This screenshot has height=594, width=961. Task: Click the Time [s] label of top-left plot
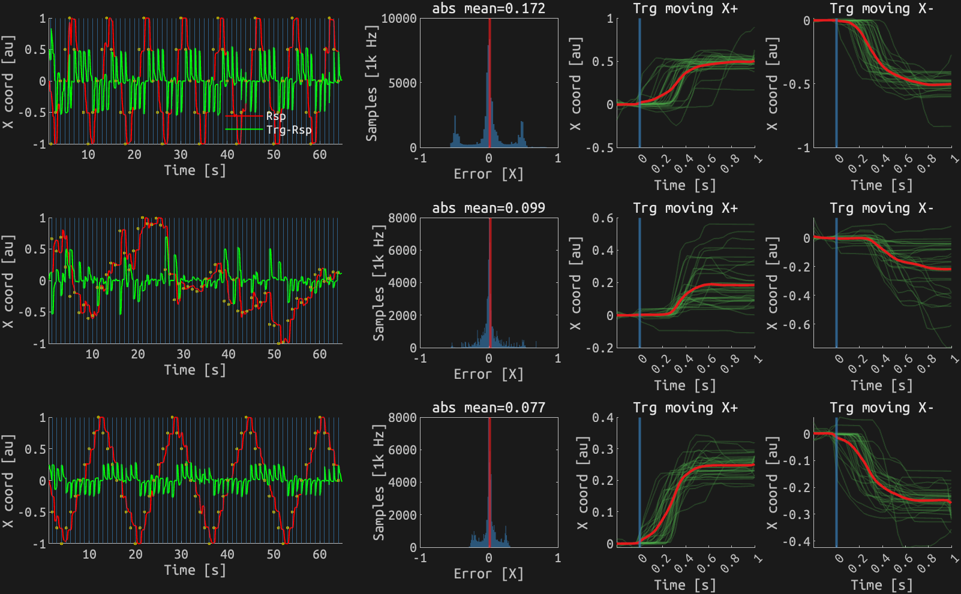point(195,171)
